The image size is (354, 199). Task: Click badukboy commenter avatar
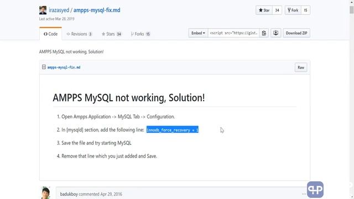46,193
